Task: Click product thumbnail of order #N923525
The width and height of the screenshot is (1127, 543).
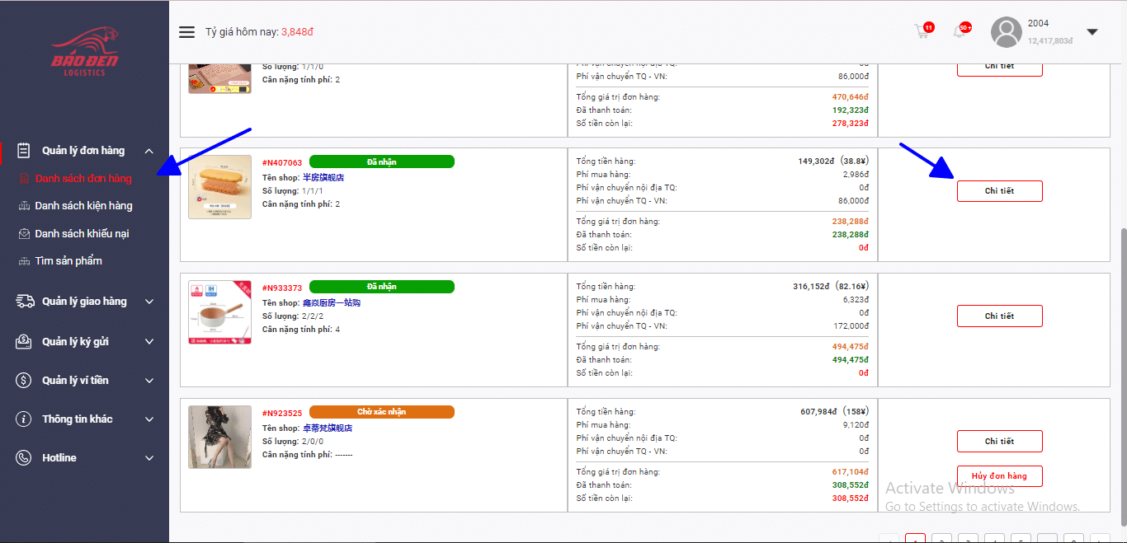Action: click(x=219, y=437)
